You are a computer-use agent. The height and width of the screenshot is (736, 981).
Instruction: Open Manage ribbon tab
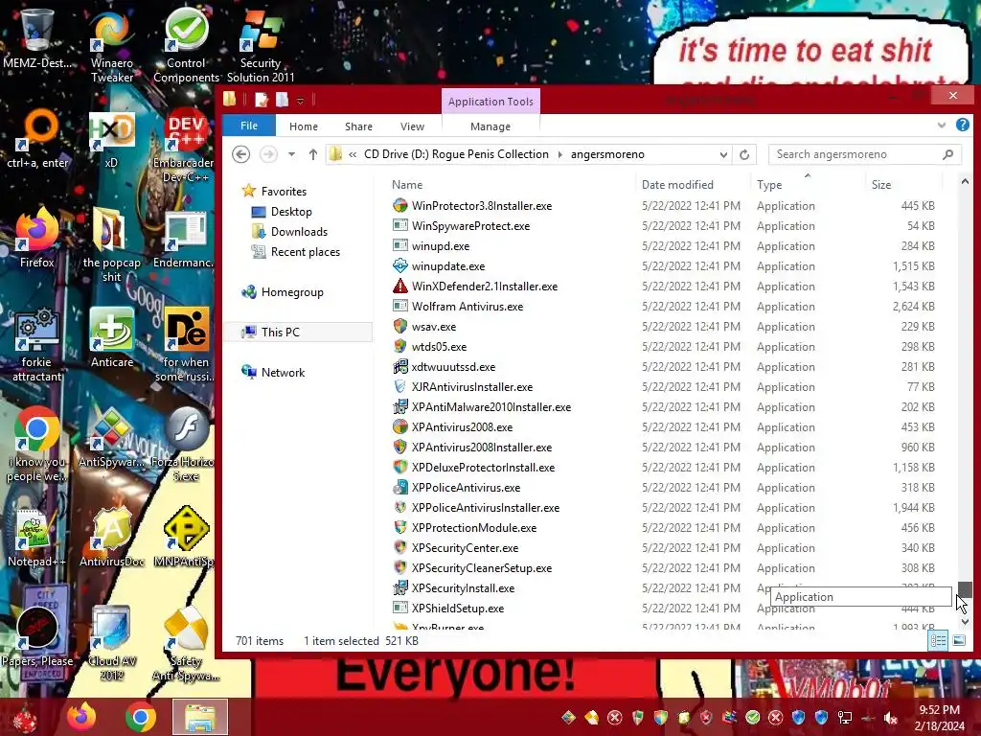[x=490, y=126]
